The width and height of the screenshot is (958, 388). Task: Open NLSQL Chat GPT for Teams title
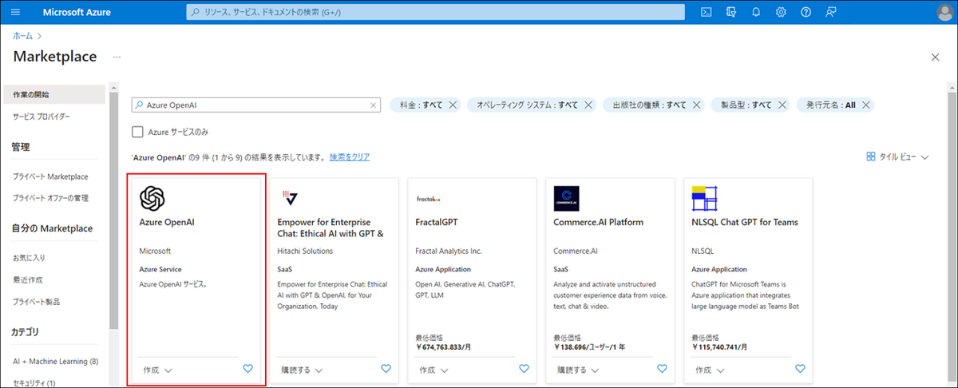tap(745, 222)
